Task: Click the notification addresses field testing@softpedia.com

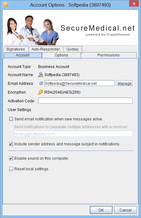Action: tap(73, 134)
